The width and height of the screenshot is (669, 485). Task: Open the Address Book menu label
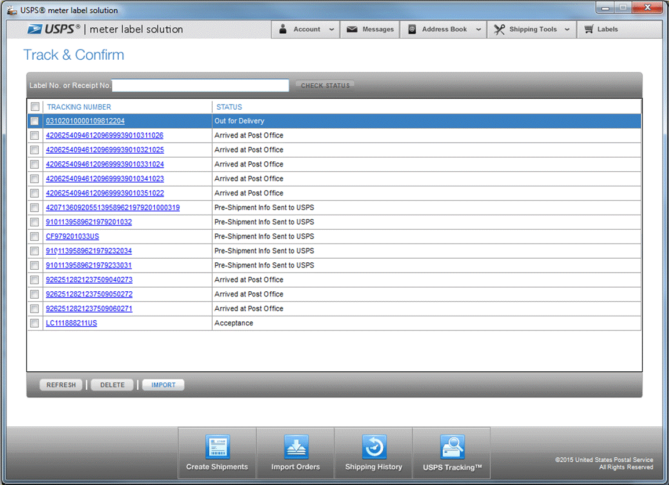click(445, 30)
